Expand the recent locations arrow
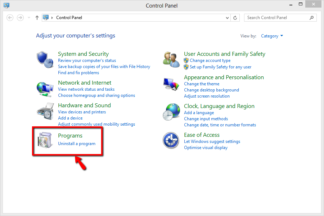 tap(29, 18)
